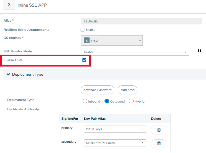Click the Key Pair Alias column header
Screen dimensions: 206x153
coord(95,119)
